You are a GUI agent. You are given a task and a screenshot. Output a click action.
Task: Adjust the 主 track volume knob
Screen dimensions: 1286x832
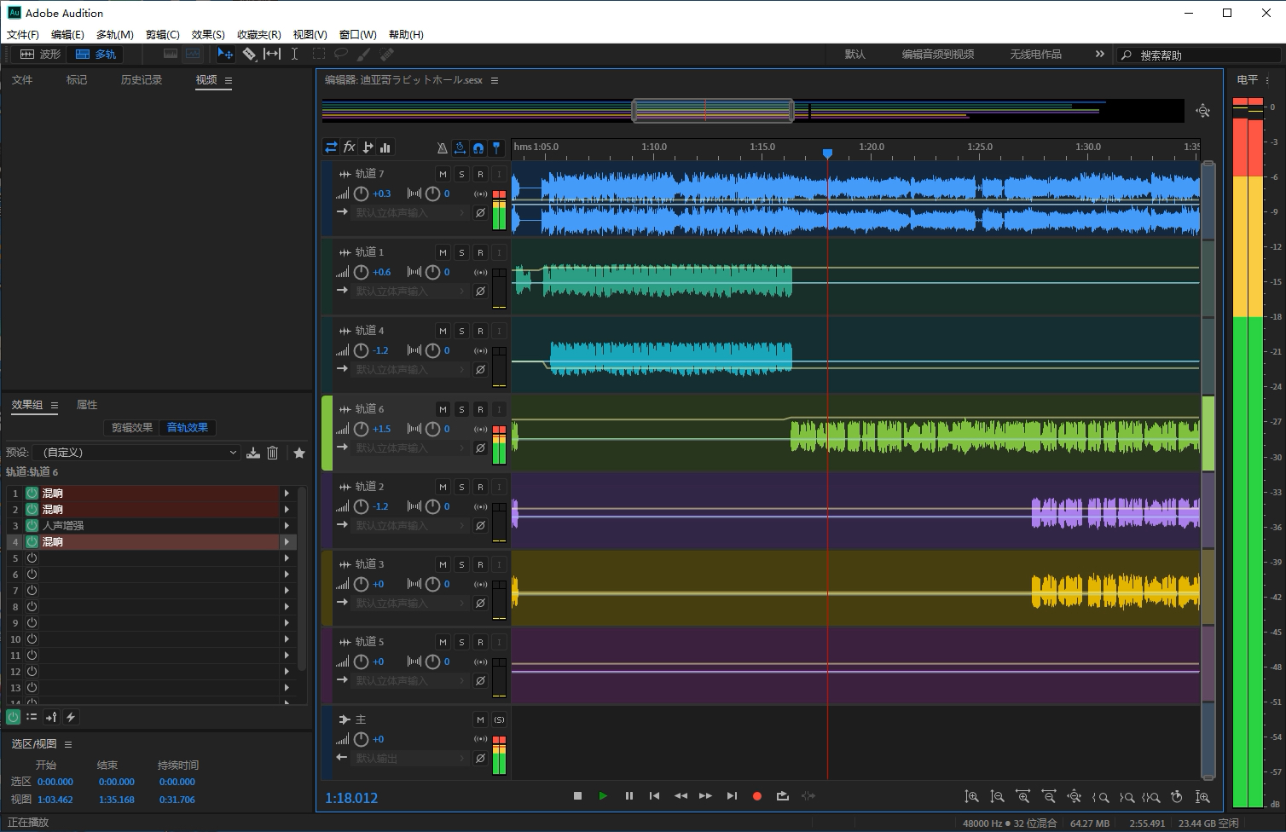362,739
